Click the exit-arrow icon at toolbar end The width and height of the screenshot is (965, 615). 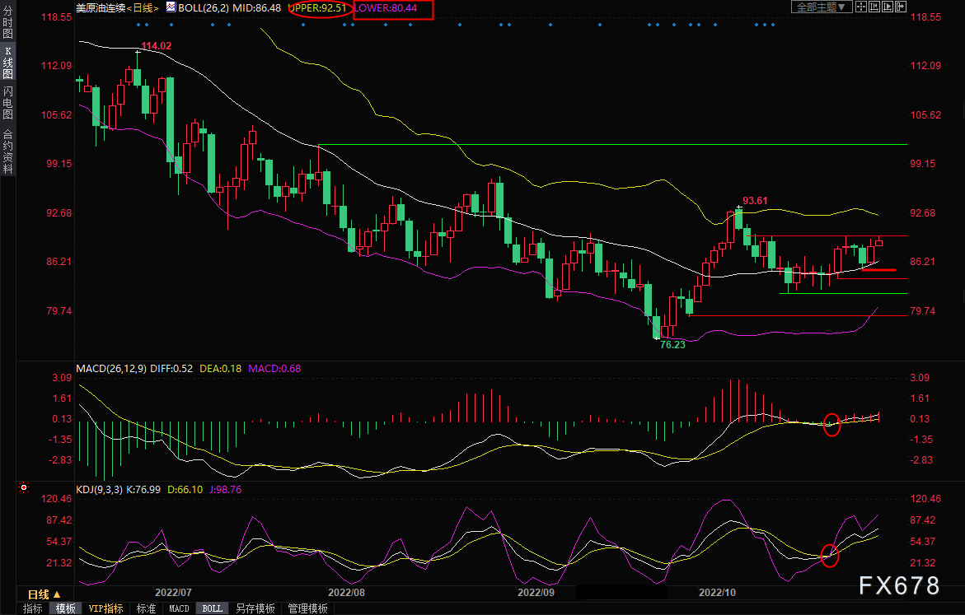[901, 7]
